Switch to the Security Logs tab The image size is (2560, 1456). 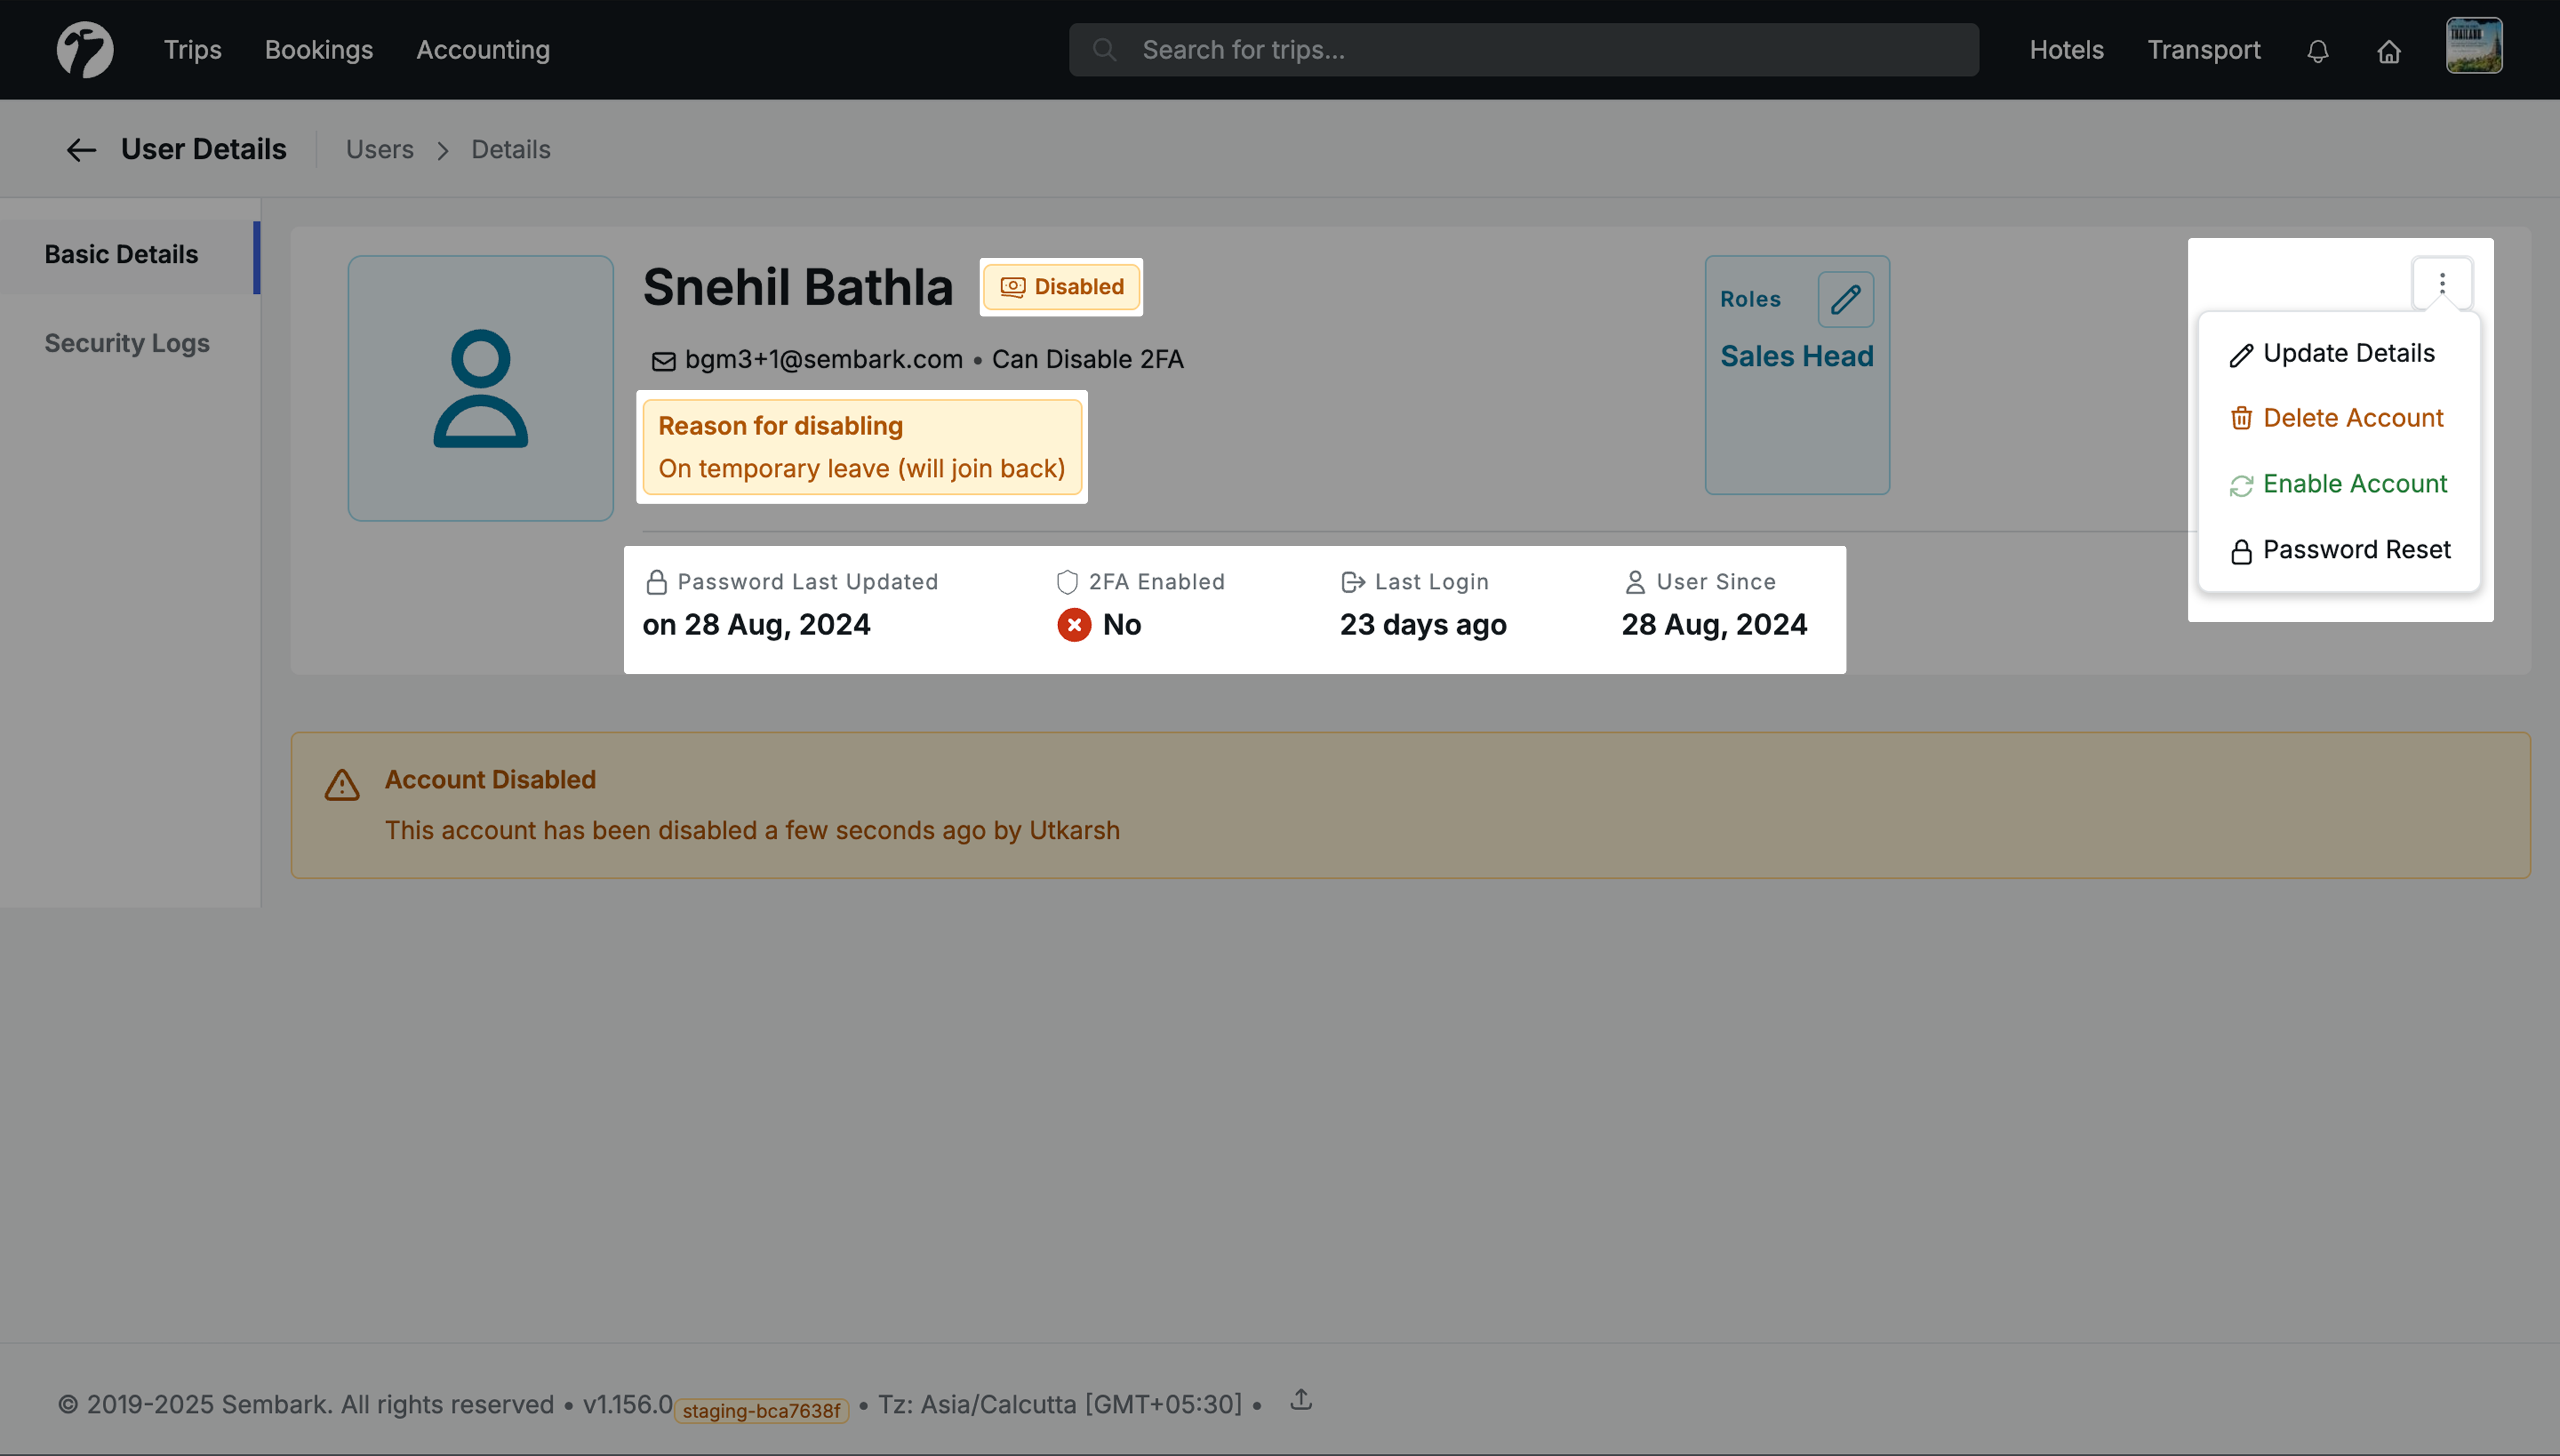[x=127, y=343]
